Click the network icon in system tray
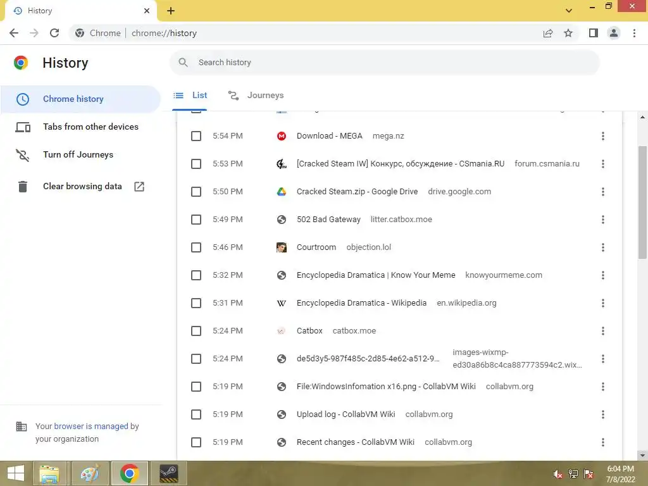The image size is (648, 486). click(573, 474)
